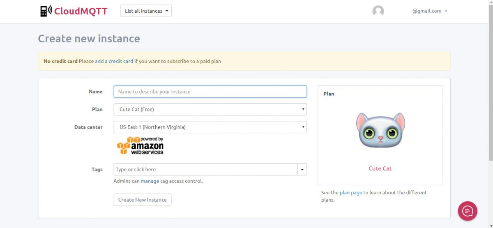Open the gmail.com account menu
Screen dimensions: 493x228
pyautogui.click(x=429, y=11)
